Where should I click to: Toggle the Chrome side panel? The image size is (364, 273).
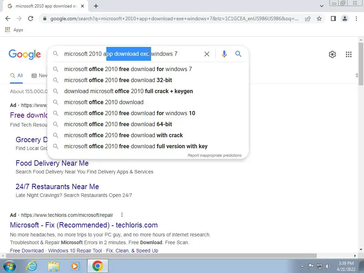coord(333,18)
